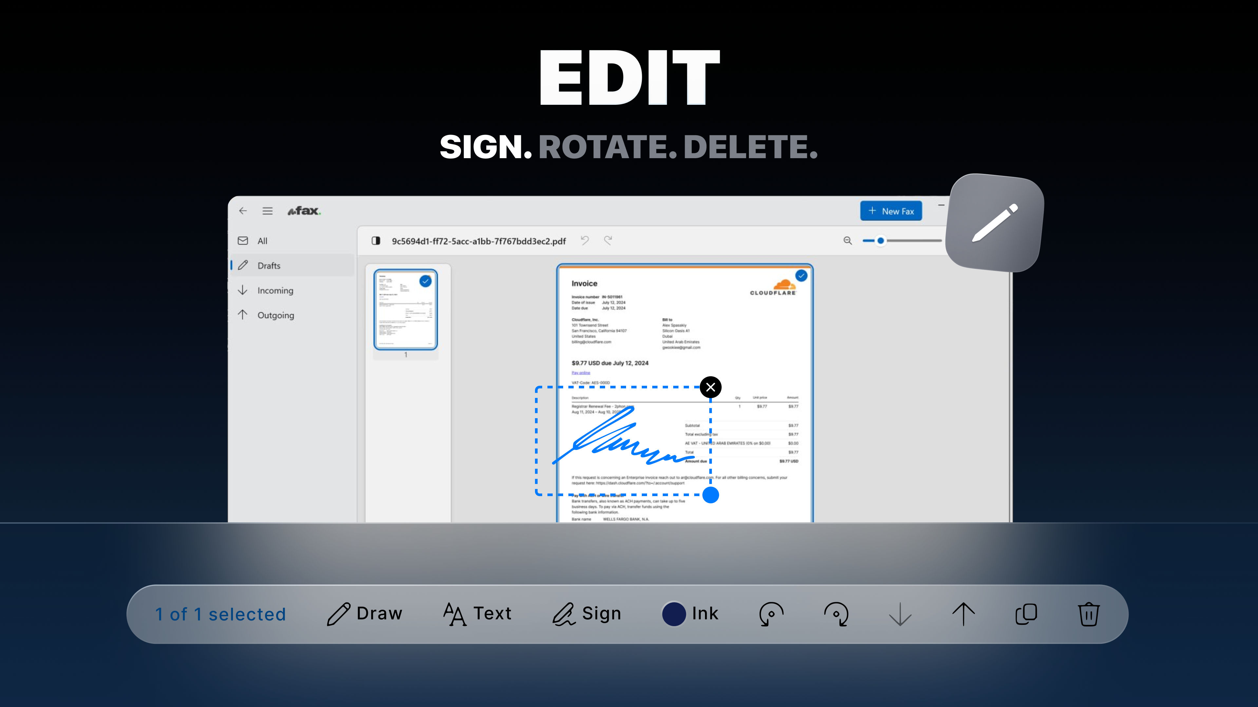Move selected page up arrow
This screenshot has height=707, width=1258.
pyautogui.click(x=963, y=614)
